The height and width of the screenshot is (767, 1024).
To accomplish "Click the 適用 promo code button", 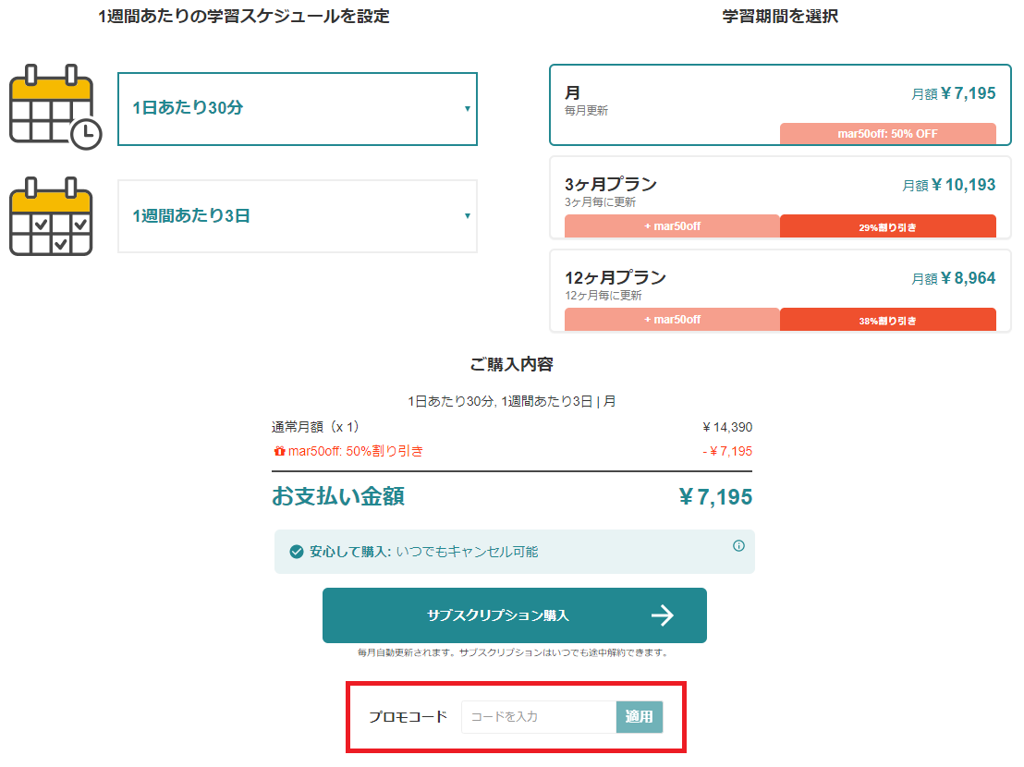I will 640,717.
